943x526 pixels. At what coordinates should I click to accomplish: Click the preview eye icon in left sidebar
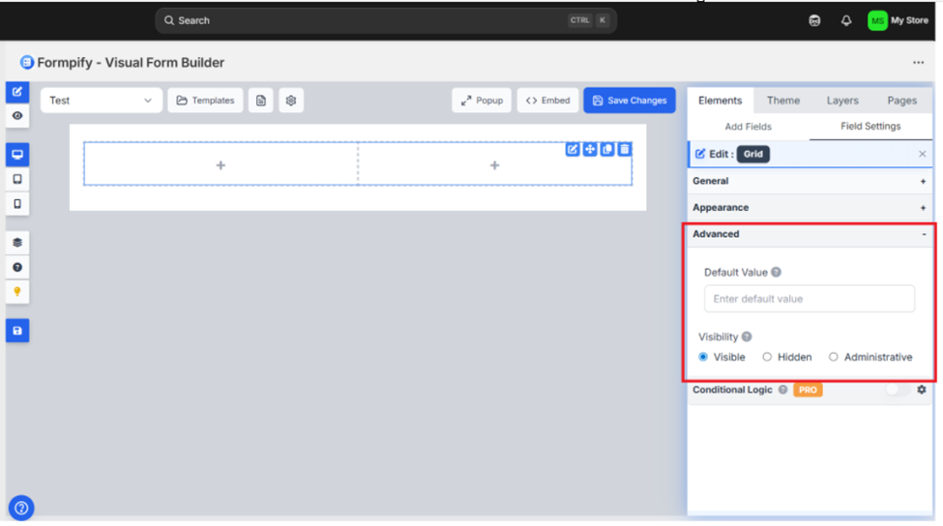(x=16, y=116)
